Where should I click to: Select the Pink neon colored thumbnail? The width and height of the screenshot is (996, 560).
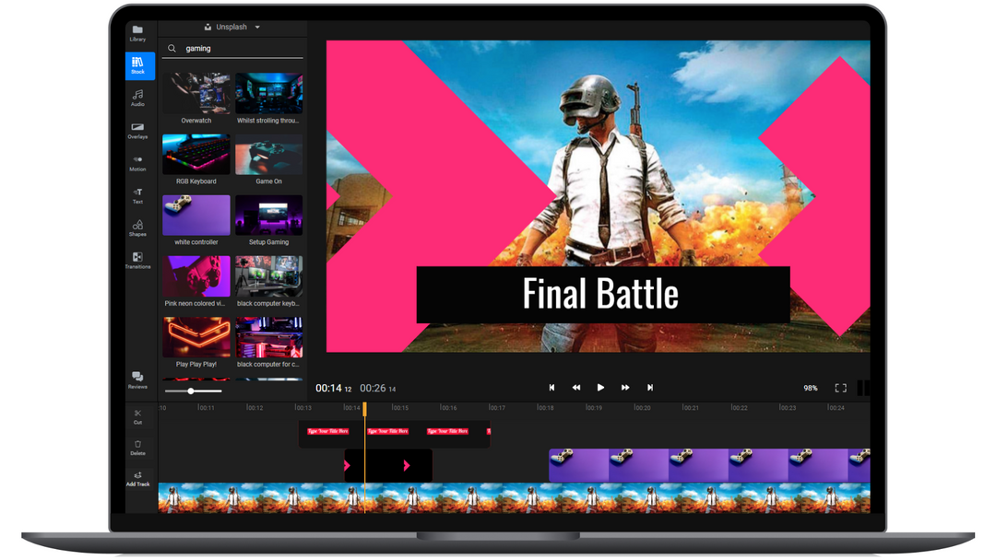pyautogui.click(x=196, y=276)
